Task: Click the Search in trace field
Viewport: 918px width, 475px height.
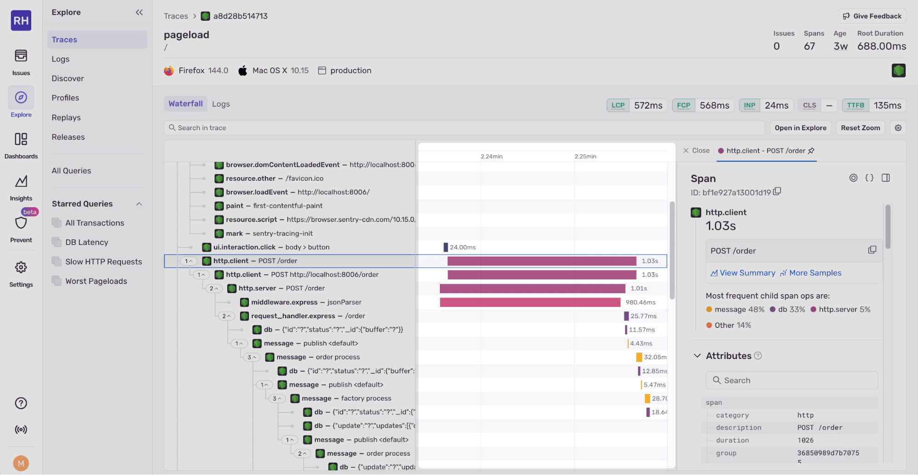Action: tap(321, 127)
